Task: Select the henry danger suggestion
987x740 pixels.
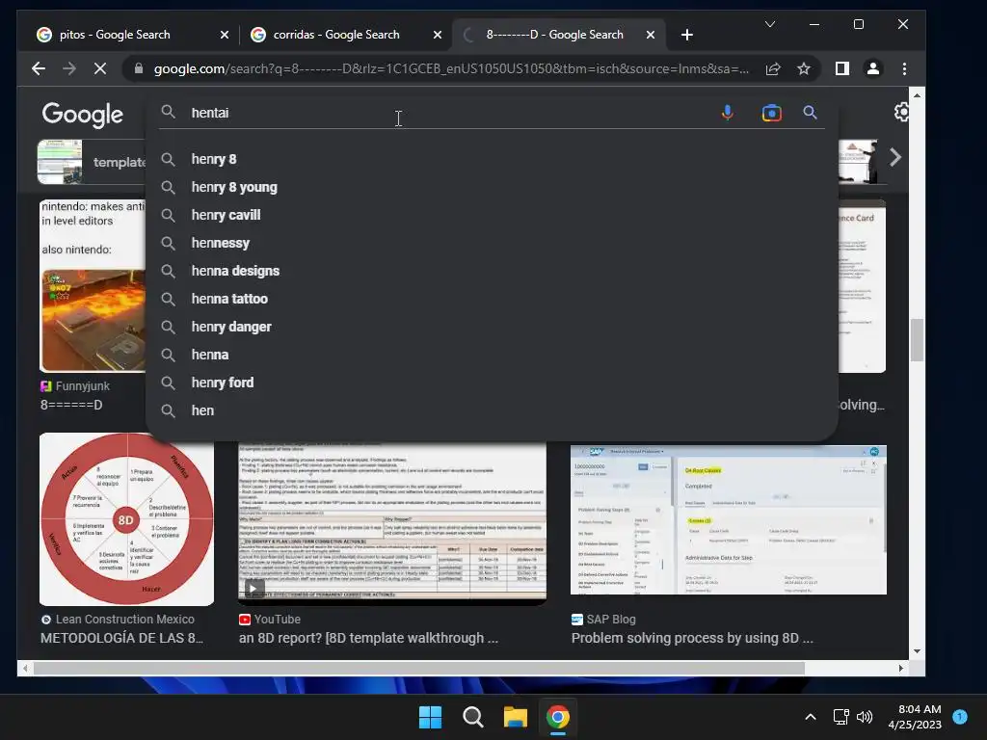Action: point(492,327)
